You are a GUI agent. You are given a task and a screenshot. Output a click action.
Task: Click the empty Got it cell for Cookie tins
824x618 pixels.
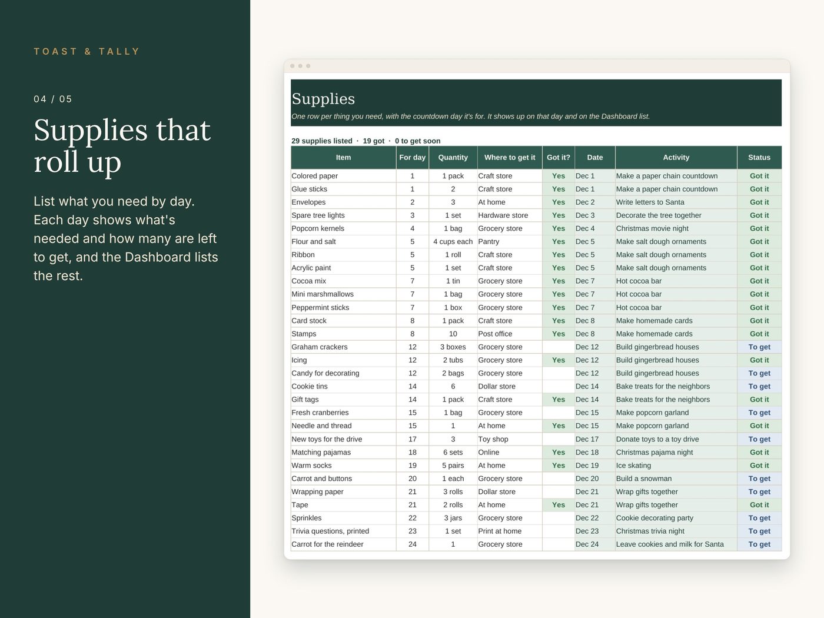pyautogui.click(x=558, y=387)
